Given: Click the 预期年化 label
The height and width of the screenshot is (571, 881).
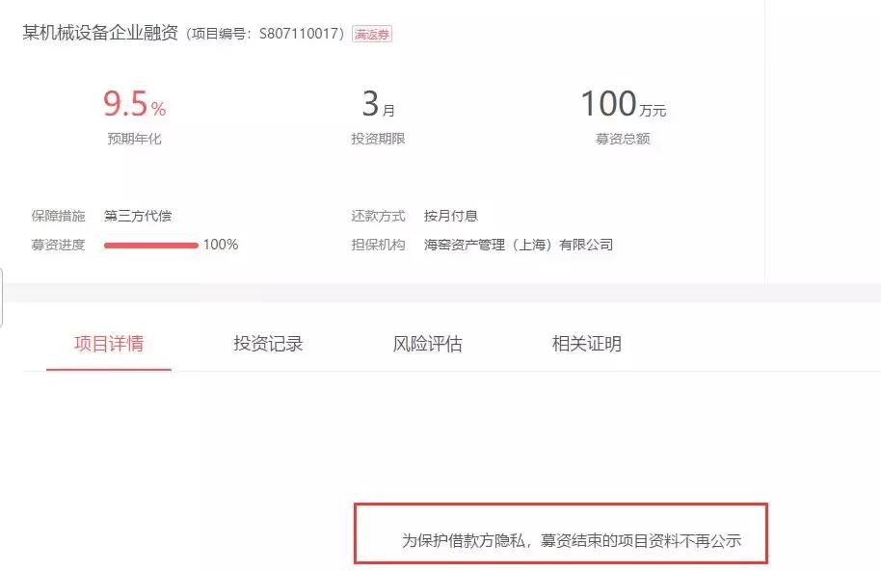Looking at the screenshot, I should [x=134, y=139].
